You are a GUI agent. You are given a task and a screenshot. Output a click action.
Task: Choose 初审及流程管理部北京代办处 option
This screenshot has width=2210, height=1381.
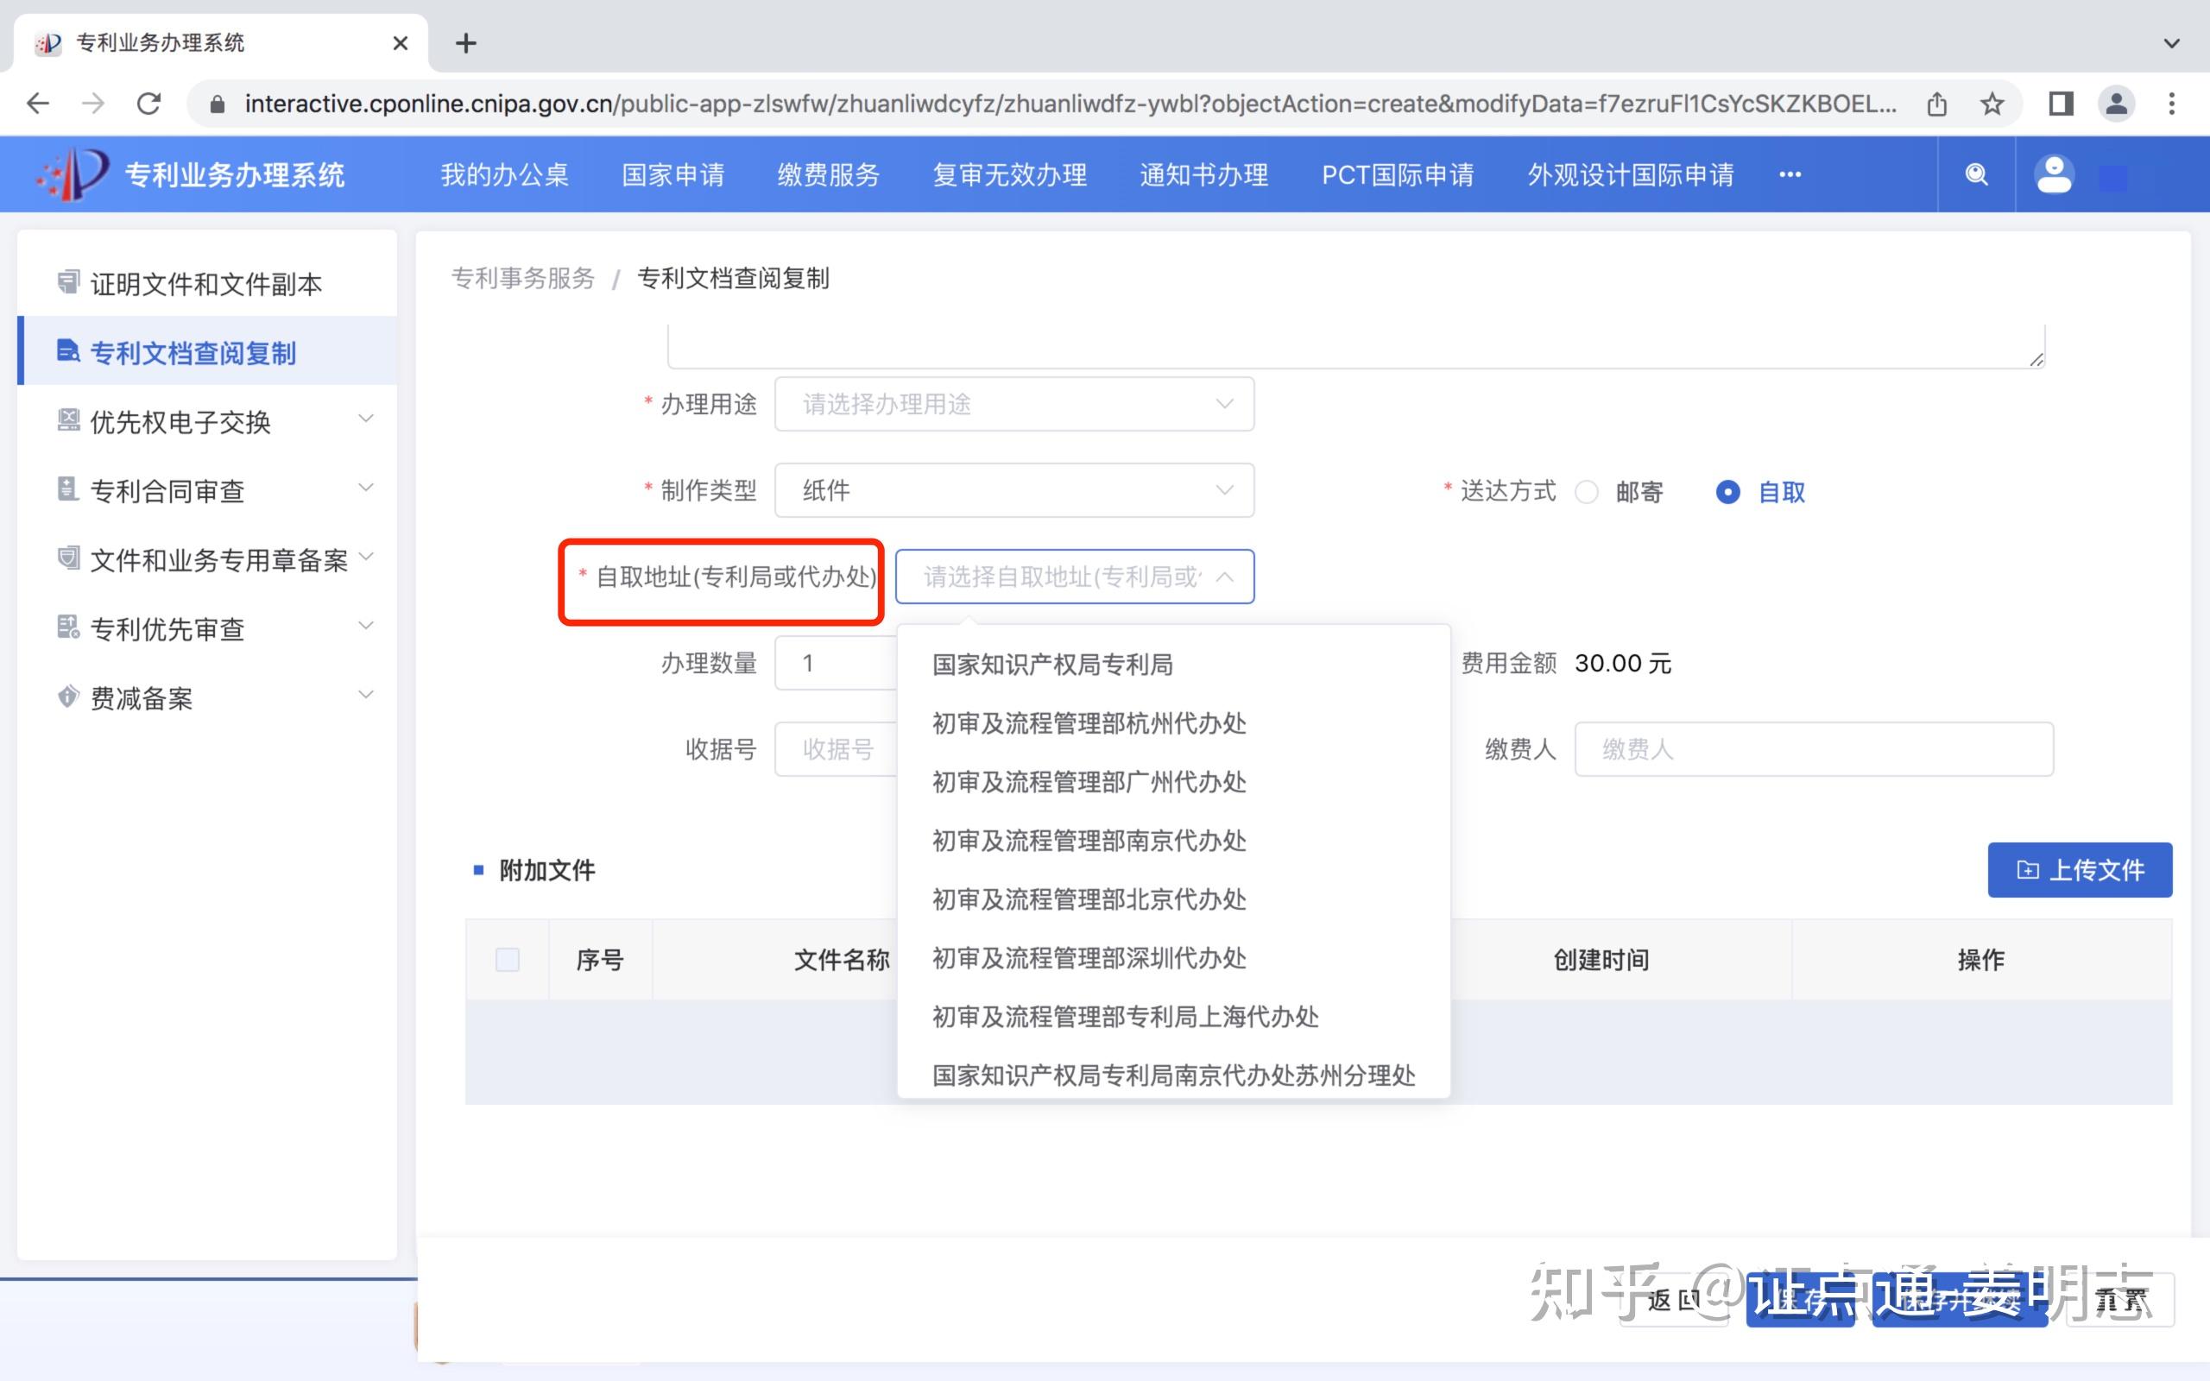(x=1173, y=899)
